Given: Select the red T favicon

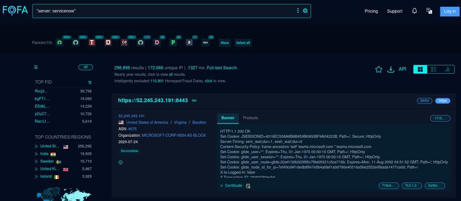Looking at the screenshot, I should tap(92, 43).
